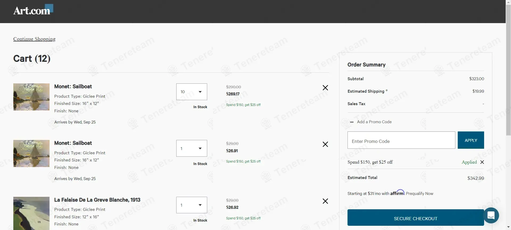The height and width of the screenshot is (230, 511).
Task: Remove the first Monet: Sailboat item
Action: tap(325, 88)
